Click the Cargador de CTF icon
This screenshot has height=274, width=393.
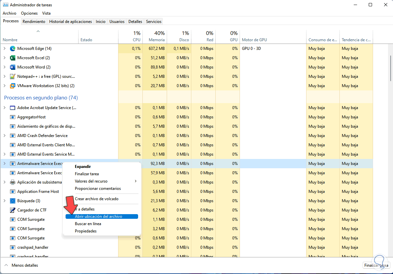point(13,210)
